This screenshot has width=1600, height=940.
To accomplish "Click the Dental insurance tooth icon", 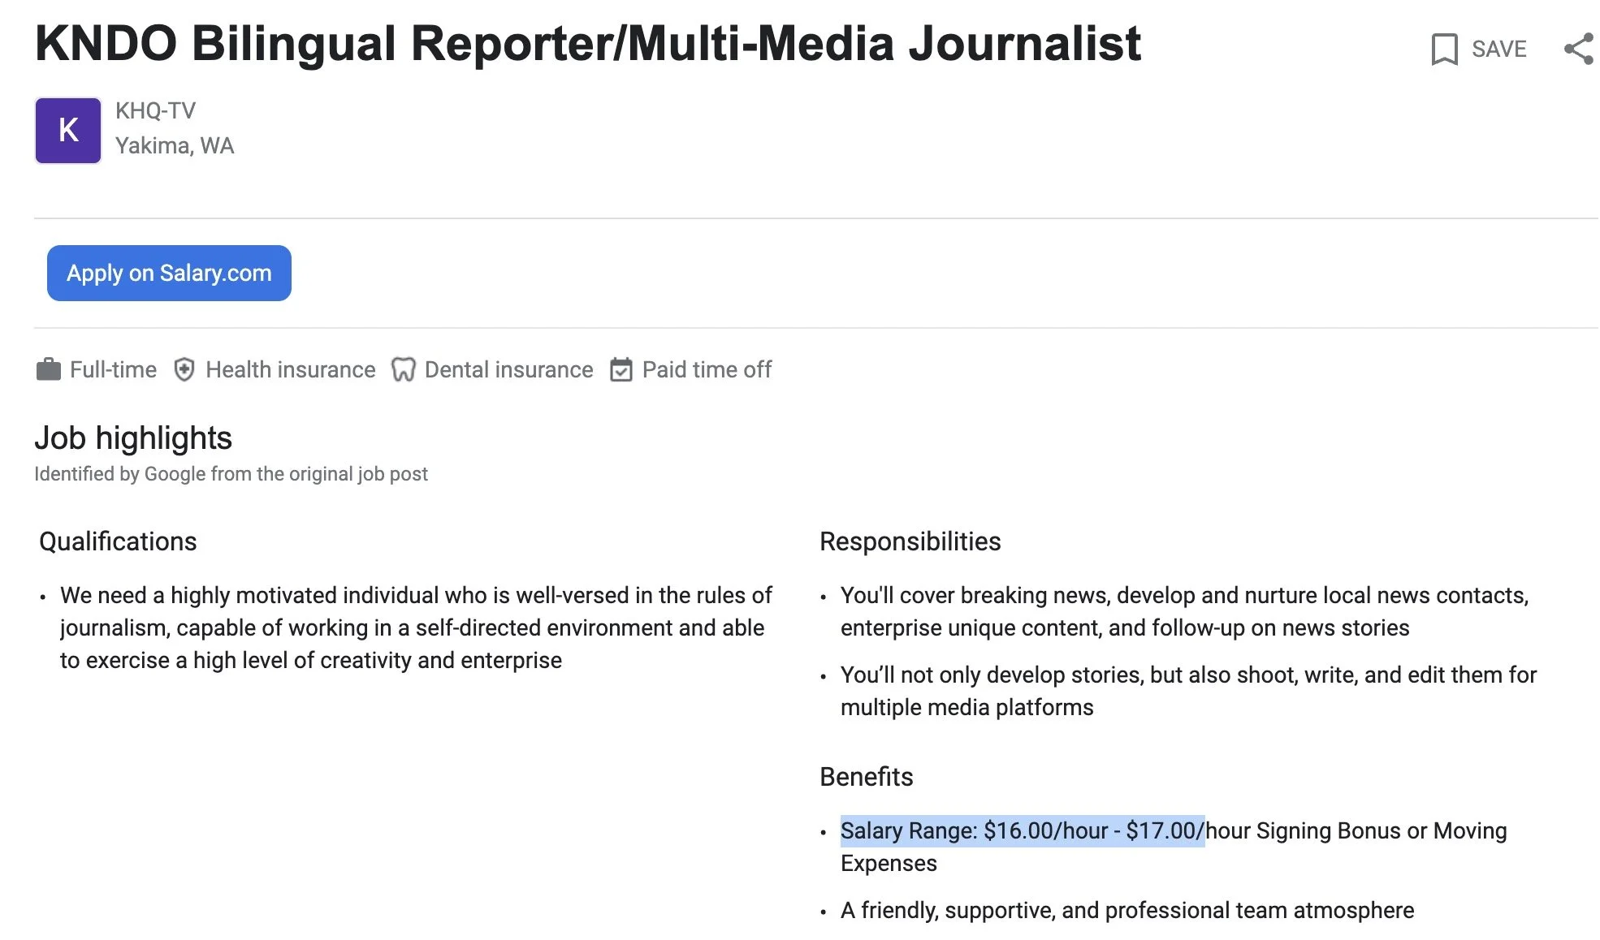I will pyautogui.click(x=403, y=370).
